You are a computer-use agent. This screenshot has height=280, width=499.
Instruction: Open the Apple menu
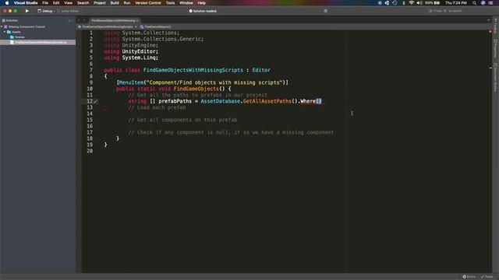pos(7,3)
